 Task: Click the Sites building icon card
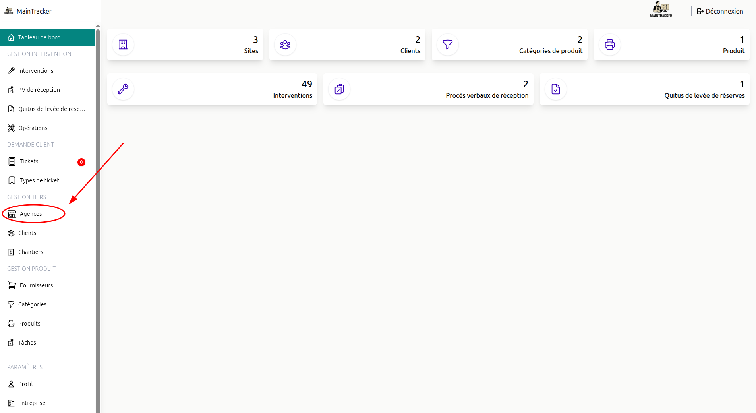[123, 45]
